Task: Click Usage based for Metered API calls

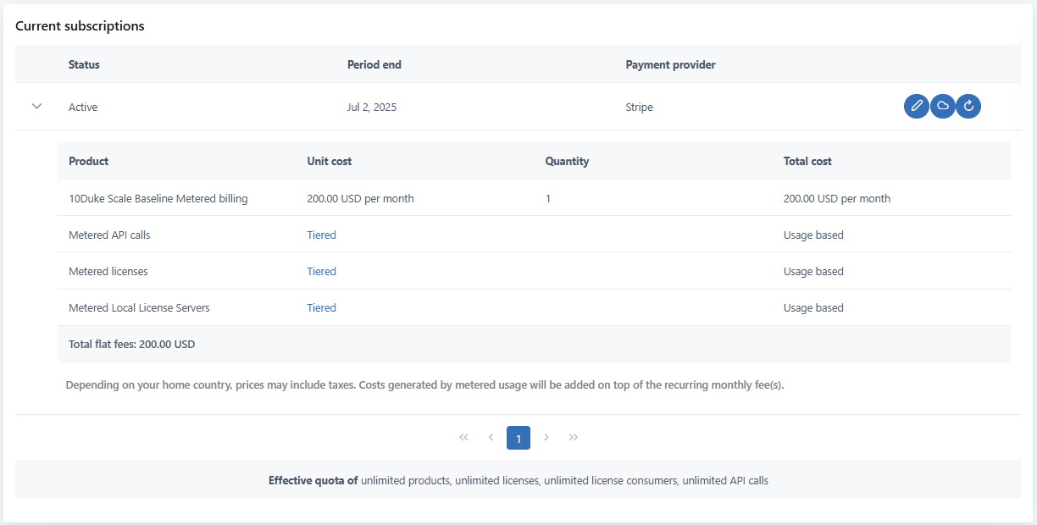Action: click(x=813, y=235)
